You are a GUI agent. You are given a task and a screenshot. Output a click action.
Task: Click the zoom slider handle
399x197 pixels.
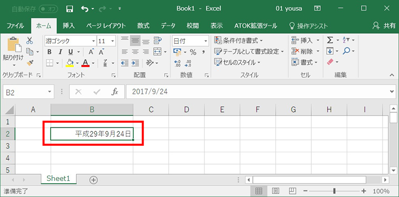coord(334,191)
